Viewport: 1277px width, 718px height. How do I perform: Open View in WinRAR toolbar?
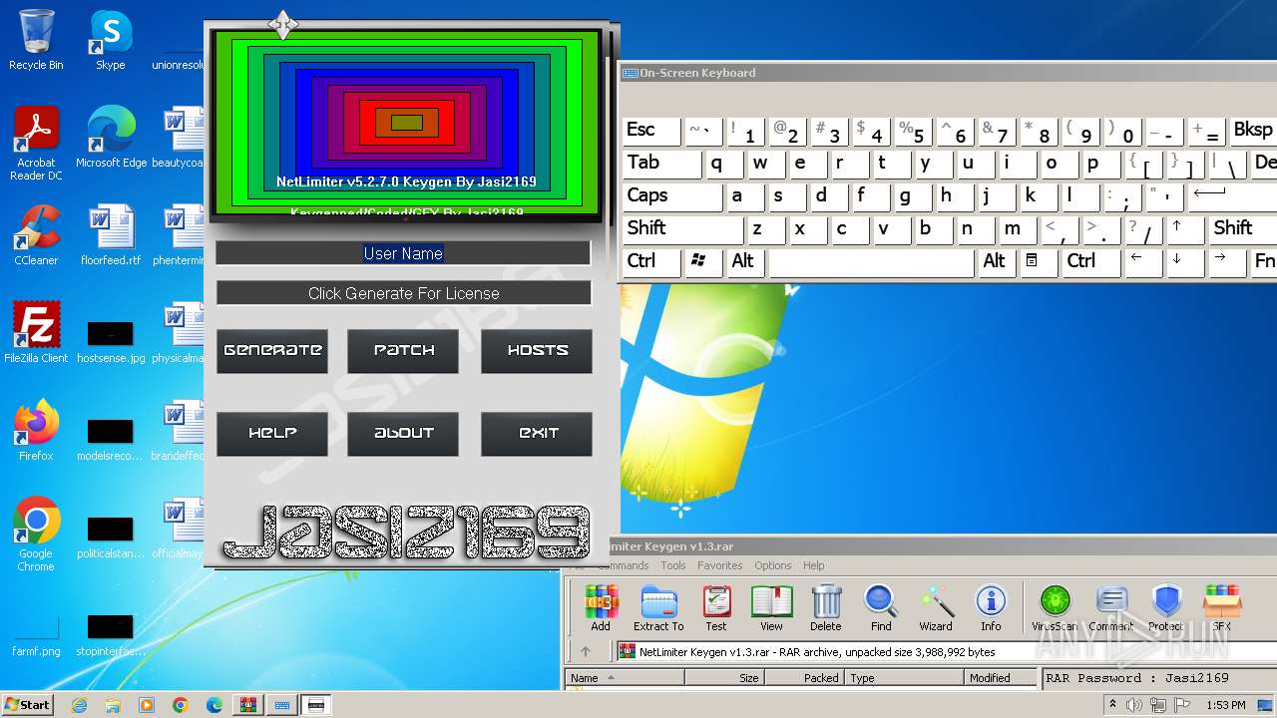point(771,608)
